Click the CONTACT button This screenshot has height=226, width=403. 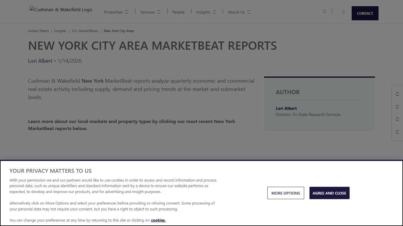[365, 13]
